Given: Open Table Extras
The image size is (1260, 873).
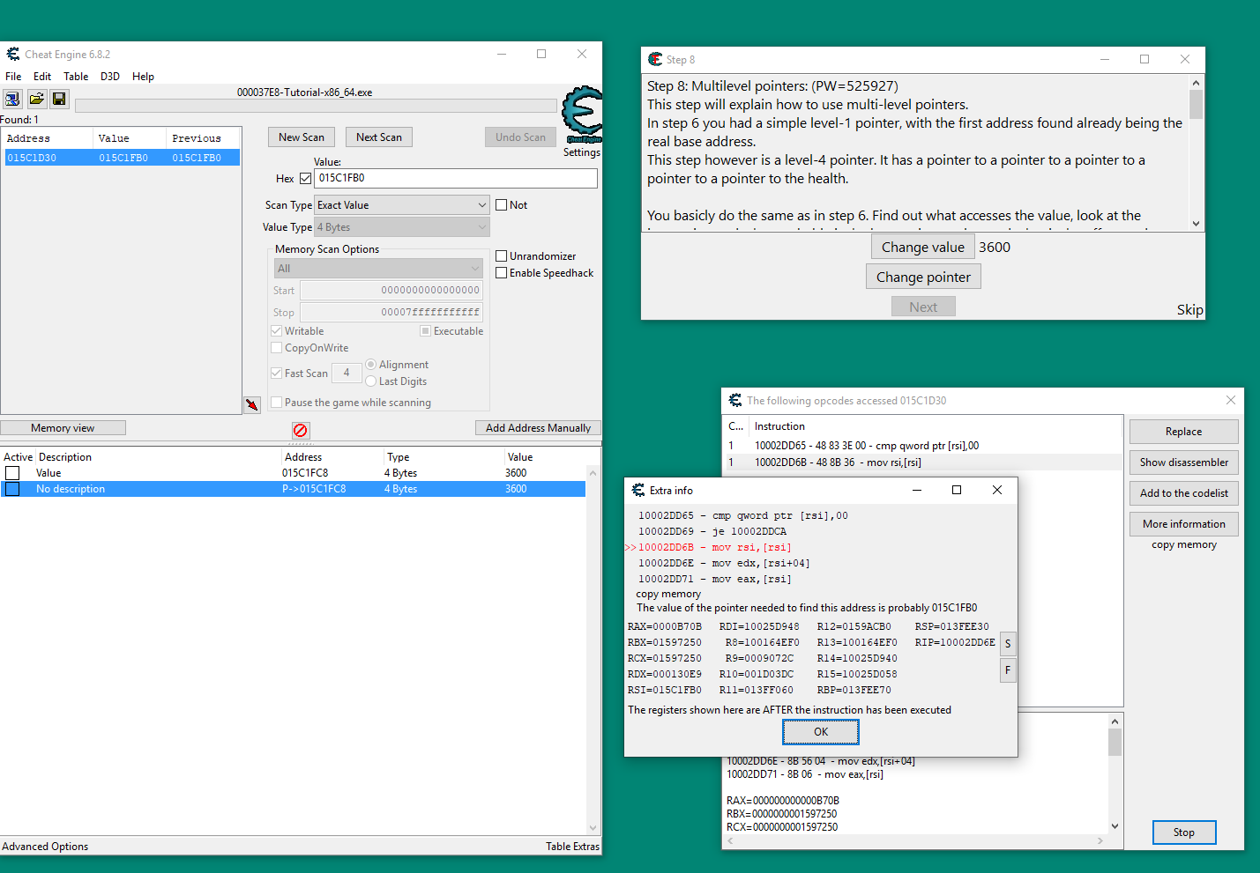Looking at the screenshot, I should point(572,847).
